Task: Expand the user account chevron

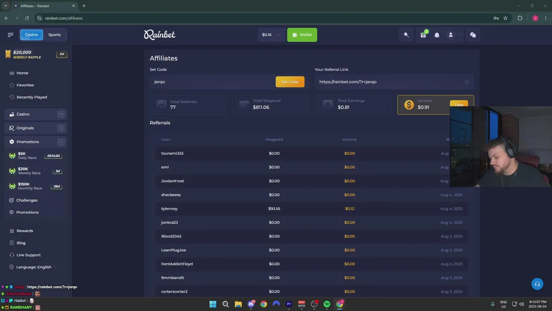Action: (459, 35)
